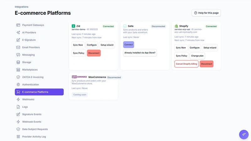
Task: Click the AI Providers sparkle icon
Action: pos(18,33)
